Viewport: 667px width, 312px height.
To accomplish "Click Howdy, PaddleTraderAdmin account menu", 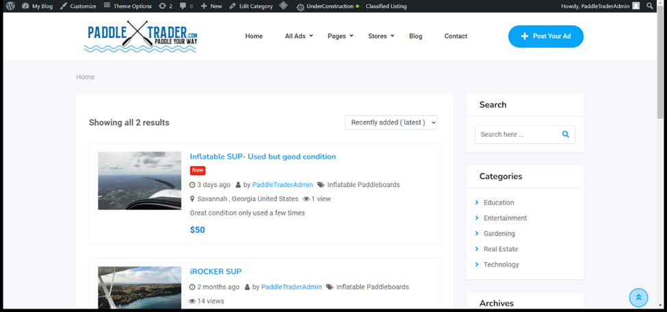I will tap(600, 6).
